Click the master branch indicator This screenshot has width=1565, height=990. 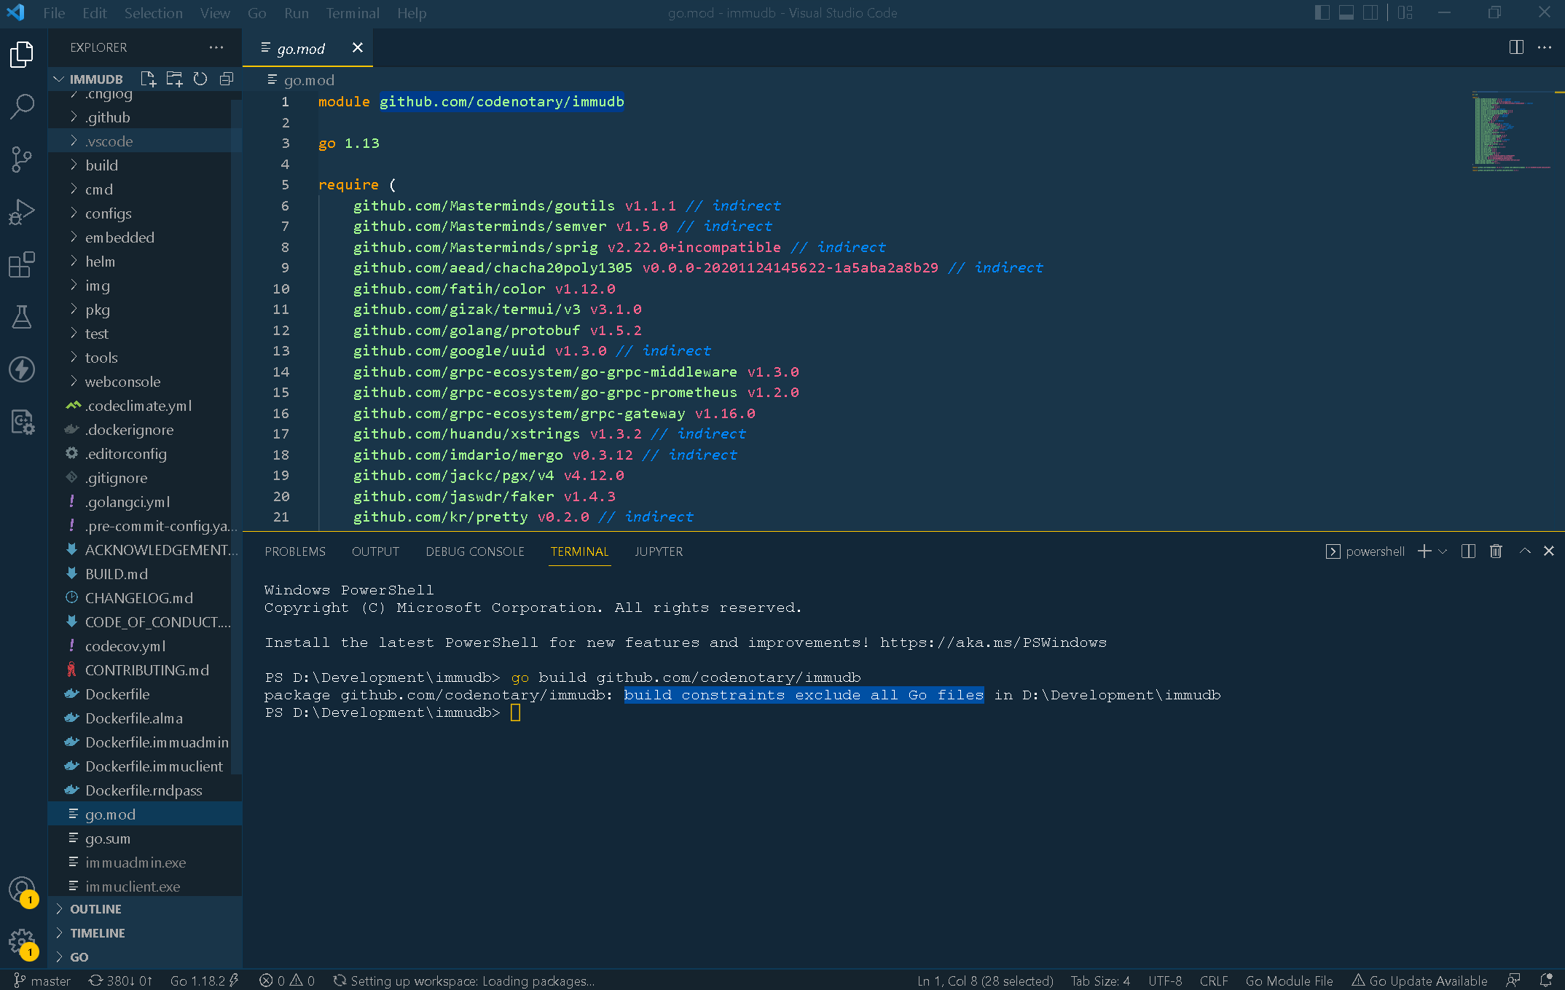pos(42,981)
